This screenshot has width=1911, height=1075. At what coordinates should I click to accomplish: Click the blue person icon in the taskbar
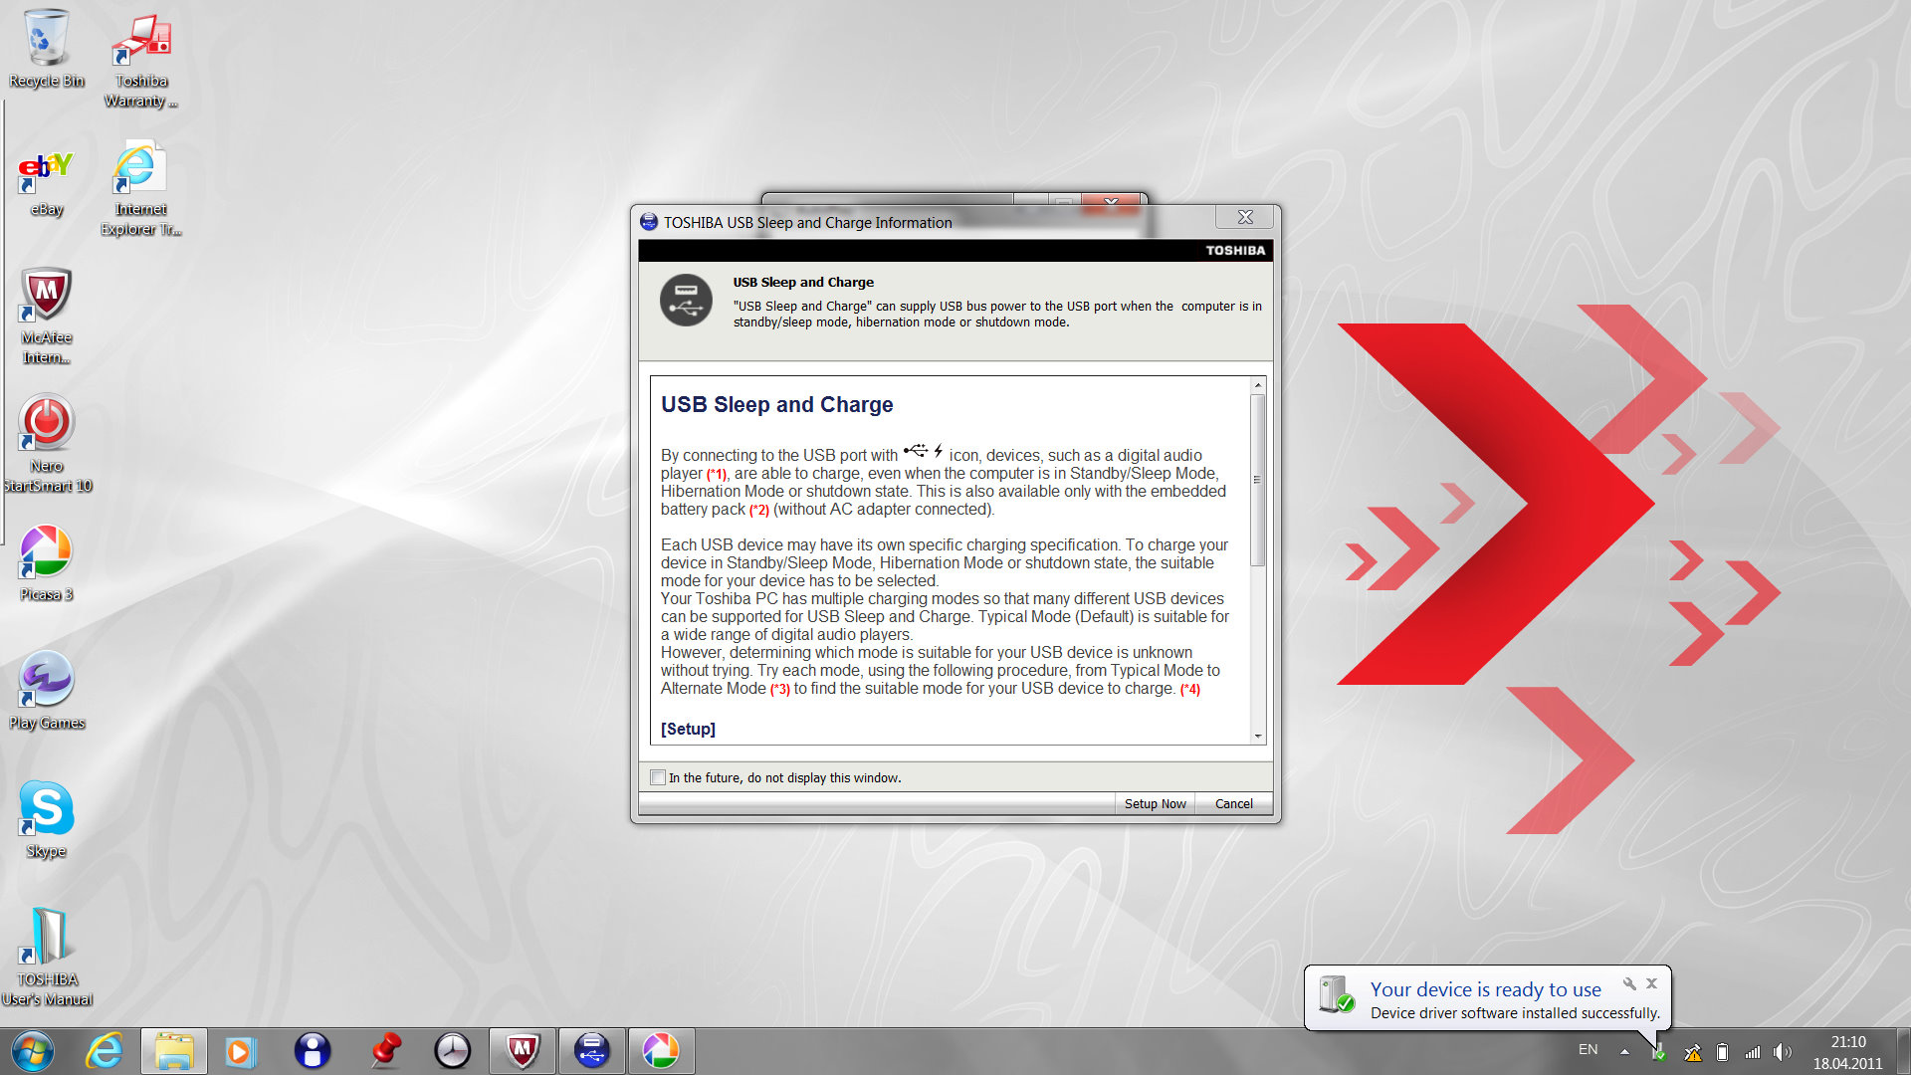click(x=312, y=1051)
